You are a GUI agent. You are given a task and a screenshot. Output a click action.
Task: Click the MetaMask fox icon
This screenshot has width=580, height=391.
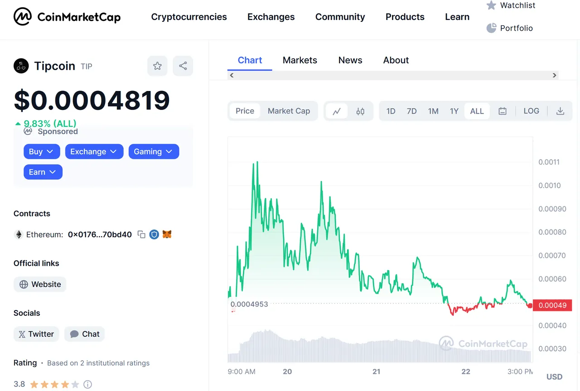click(x=167, y=234)
